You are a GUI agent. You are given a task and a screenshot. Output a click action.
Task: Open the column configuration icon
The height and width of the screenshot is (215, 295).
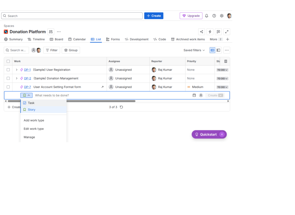pyautogui.click(x=226, y=61)
